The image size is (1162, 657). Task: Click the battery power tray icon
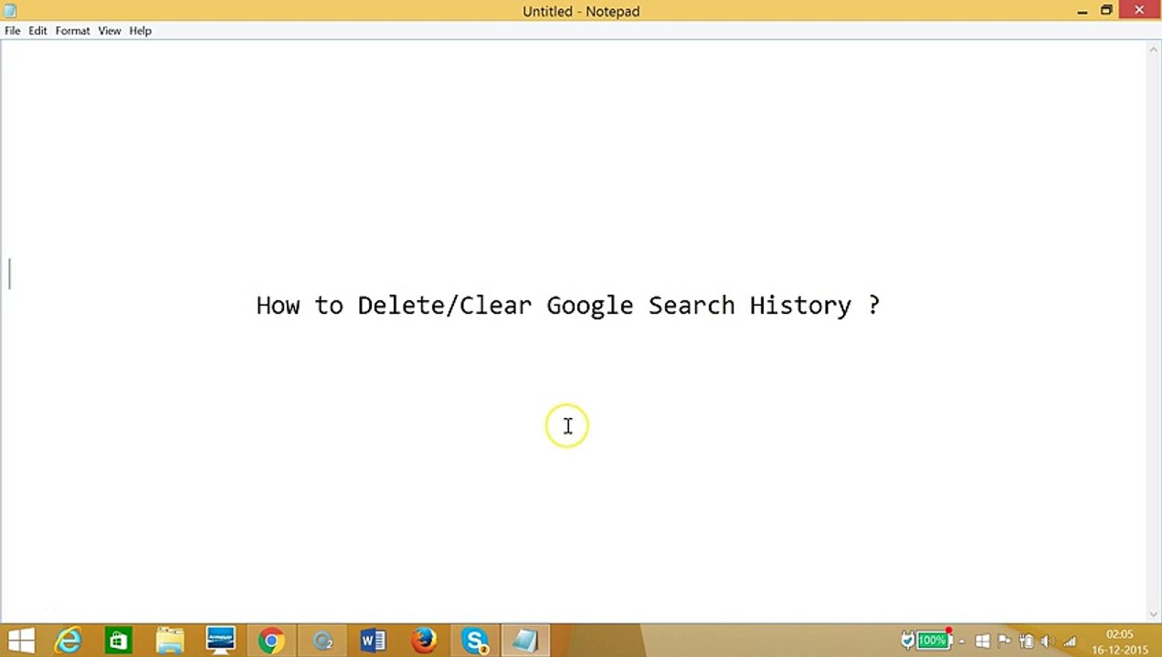coord(1027,641)
